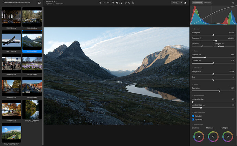Viewport: 237px width, 146px height.
Task: Click the Fit 25% zoom level label
Action: (106, 3)
